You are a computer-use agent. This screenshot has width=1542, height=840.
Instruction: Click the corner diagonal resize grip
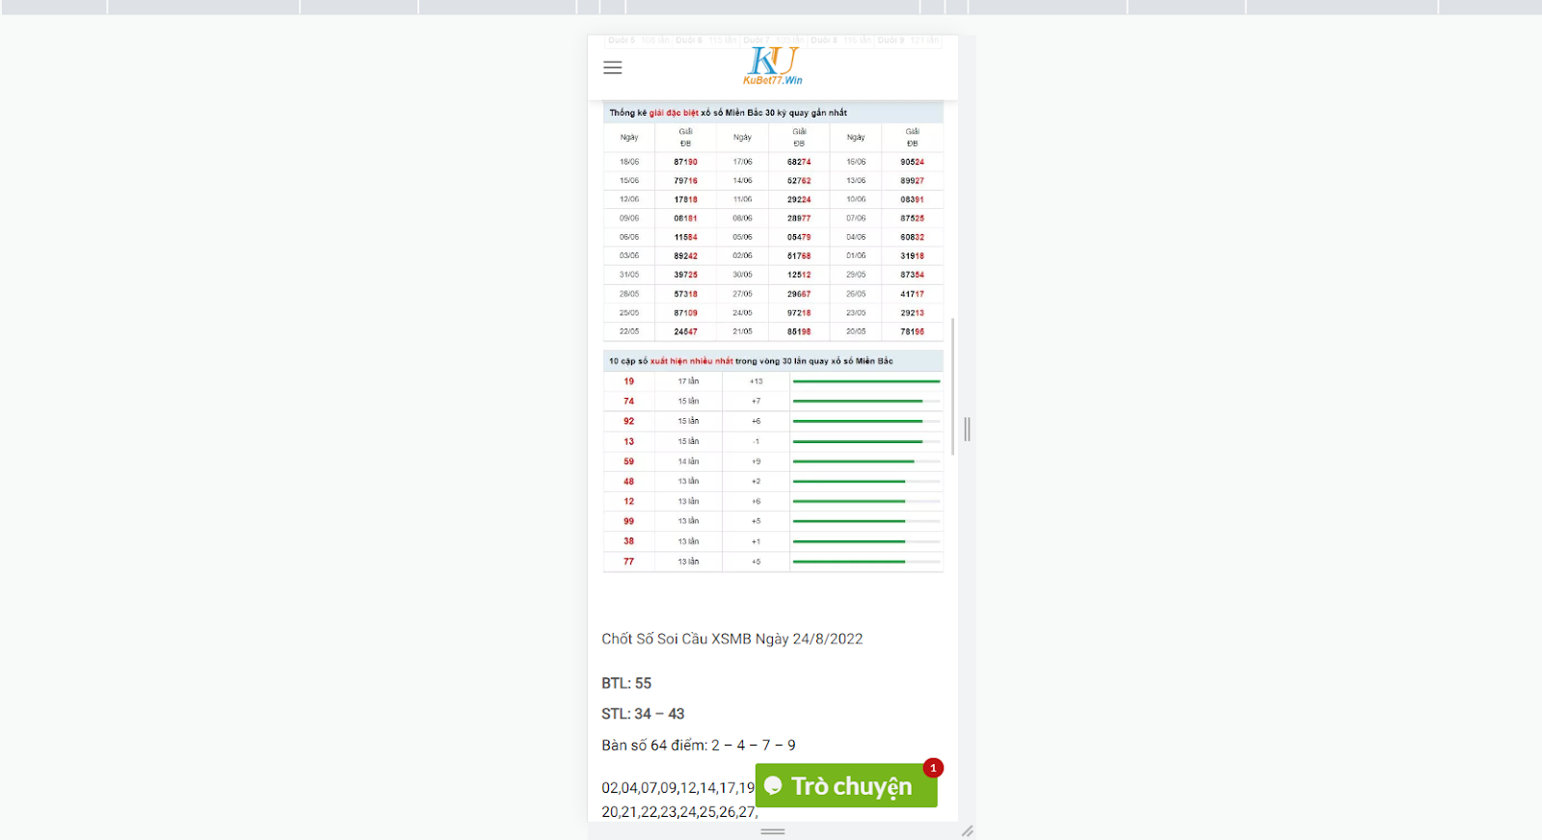click(968, 830)
